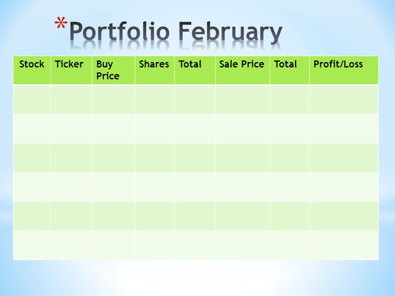Click the first empty cell under Sale Price
Screen dimensions: 395x296
click(243, 99)
